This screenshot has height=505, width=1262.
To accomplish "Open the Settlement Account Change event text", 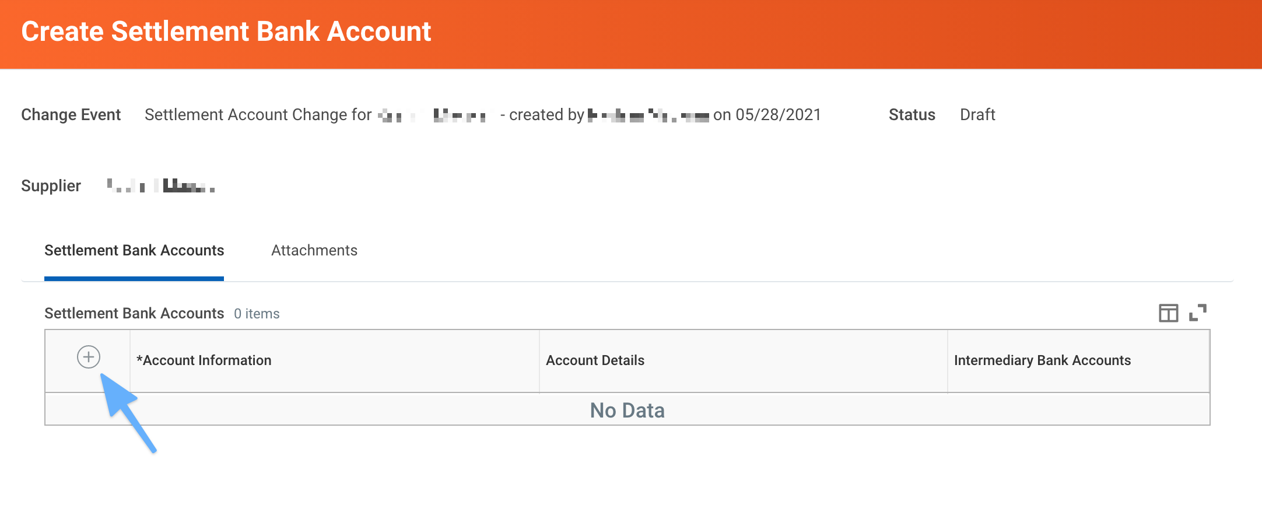I will (258, 115).
